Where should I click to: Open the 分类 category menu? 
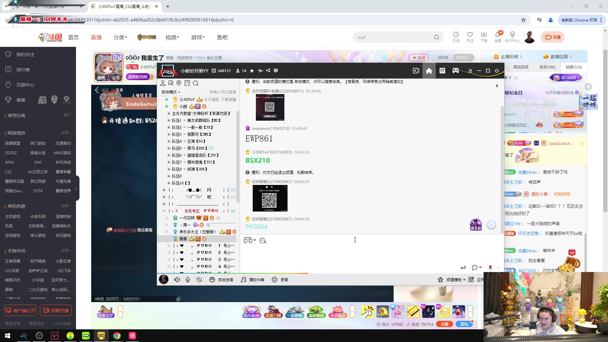click(120, 37)
